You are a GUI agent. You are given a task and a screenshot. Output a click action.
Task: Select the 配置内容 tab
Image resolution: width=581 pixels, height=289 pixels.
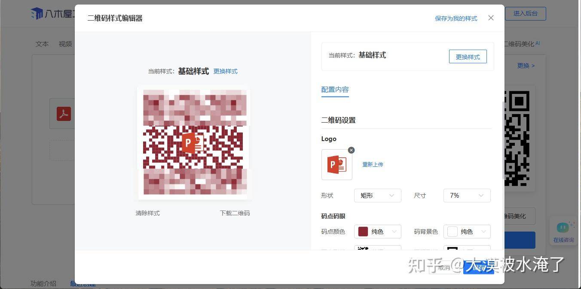tap(335, 90)
